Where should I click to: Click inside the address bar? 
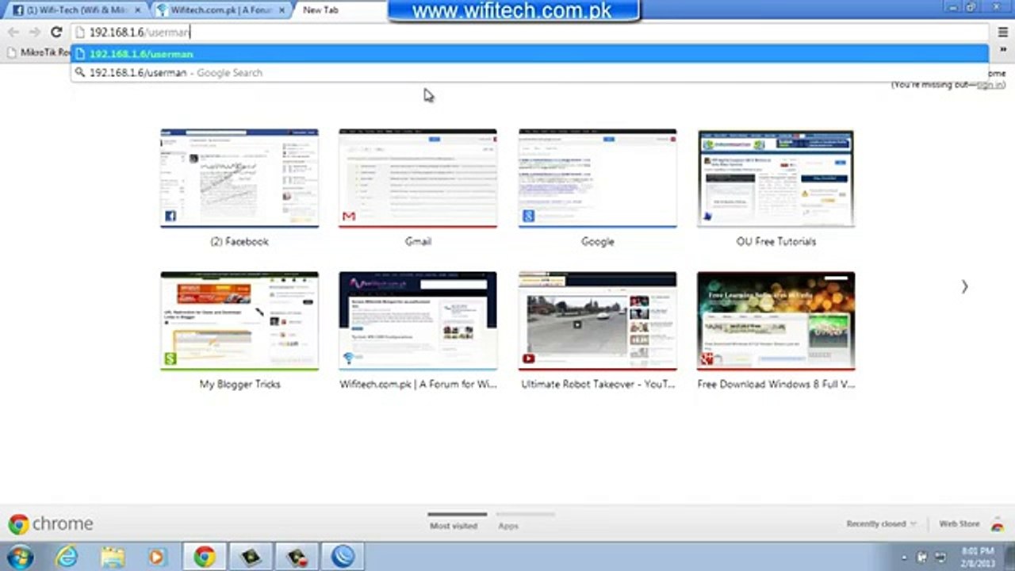click(x=530, y=33)
